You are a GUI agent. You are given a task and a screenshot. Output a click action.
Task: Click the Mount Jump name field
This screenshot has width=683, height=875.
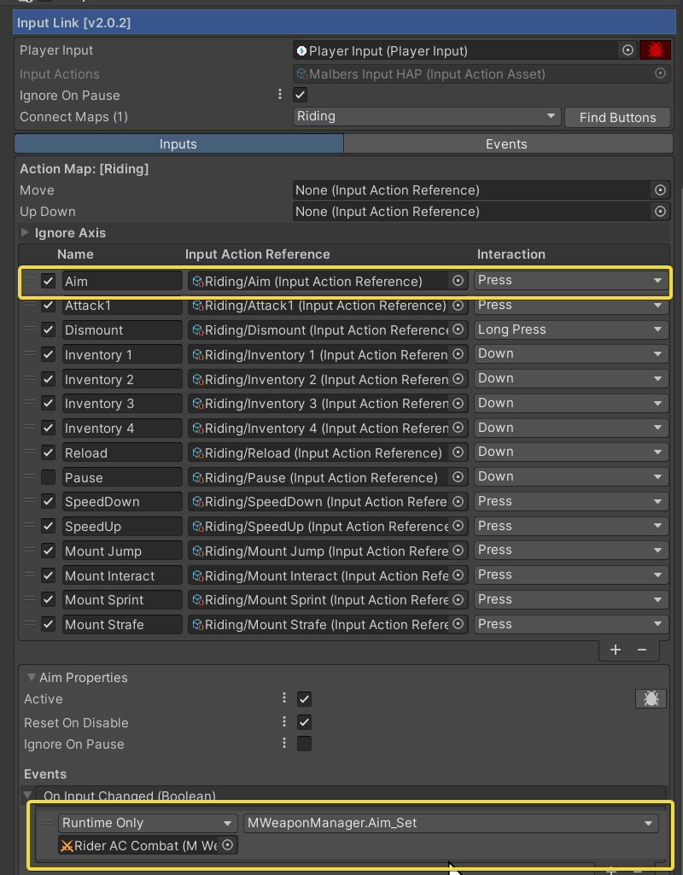(122, 551)
